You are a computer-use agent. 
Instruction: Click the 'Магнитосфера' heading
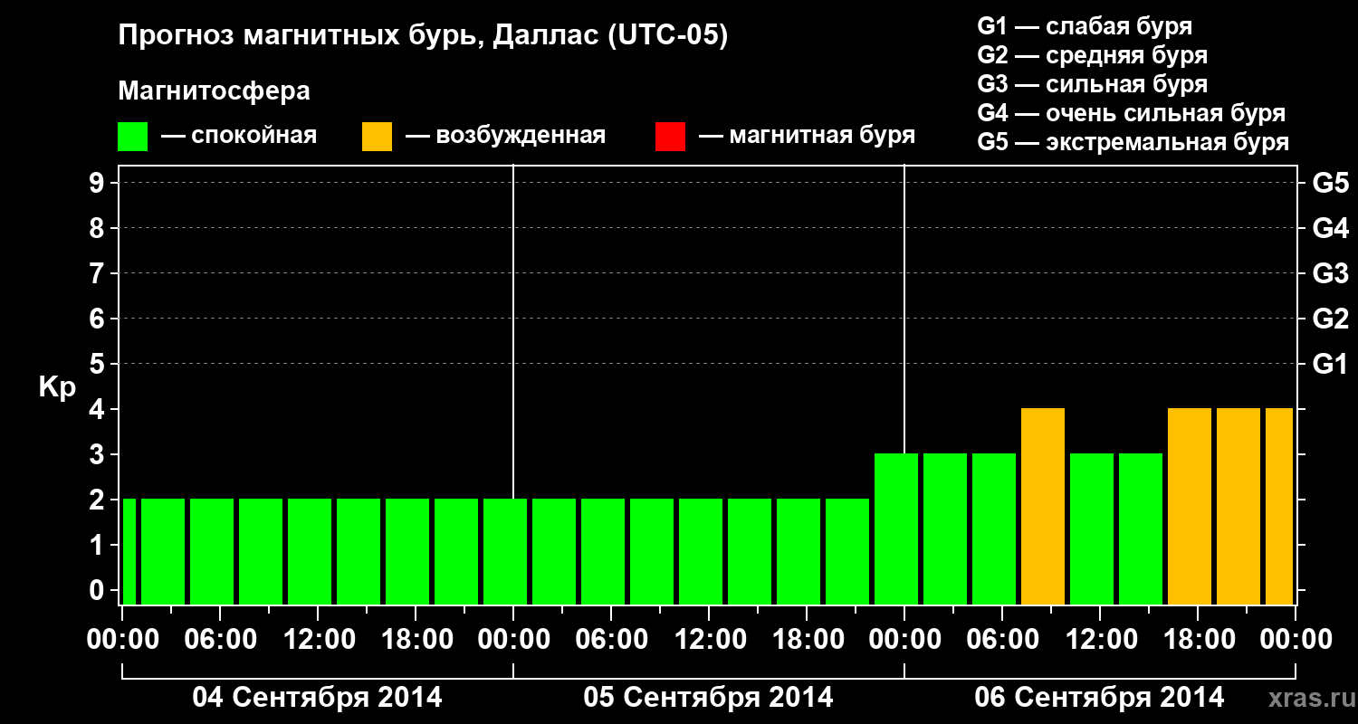(x=214, y=91)
